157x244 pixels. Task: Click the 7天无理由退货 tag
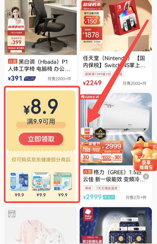click(x=107, y=188)
